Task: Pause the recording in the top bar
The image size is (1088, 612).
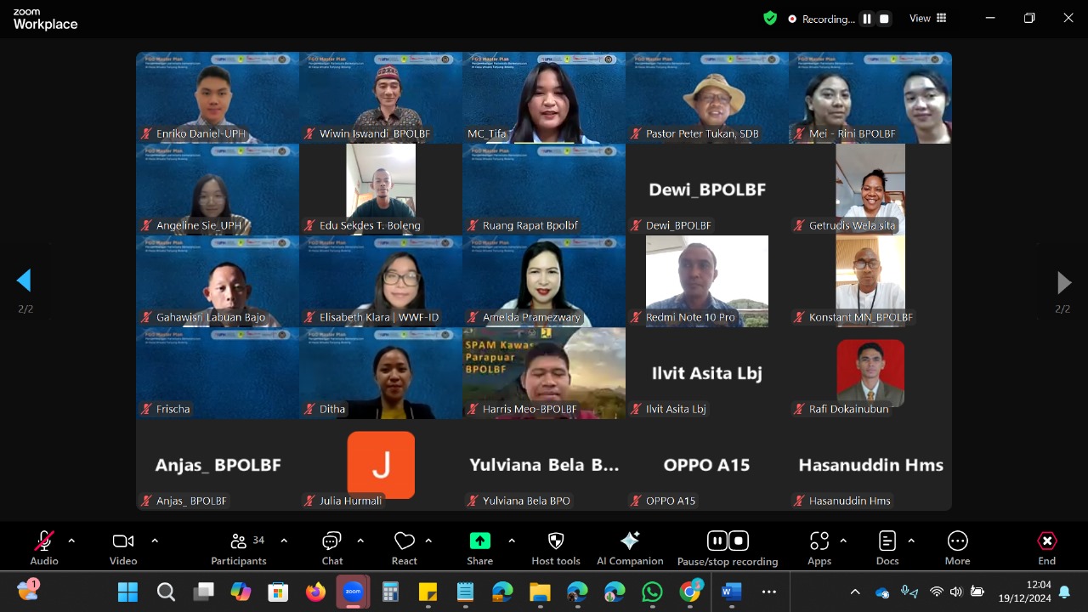Action: tap(867, 19)
